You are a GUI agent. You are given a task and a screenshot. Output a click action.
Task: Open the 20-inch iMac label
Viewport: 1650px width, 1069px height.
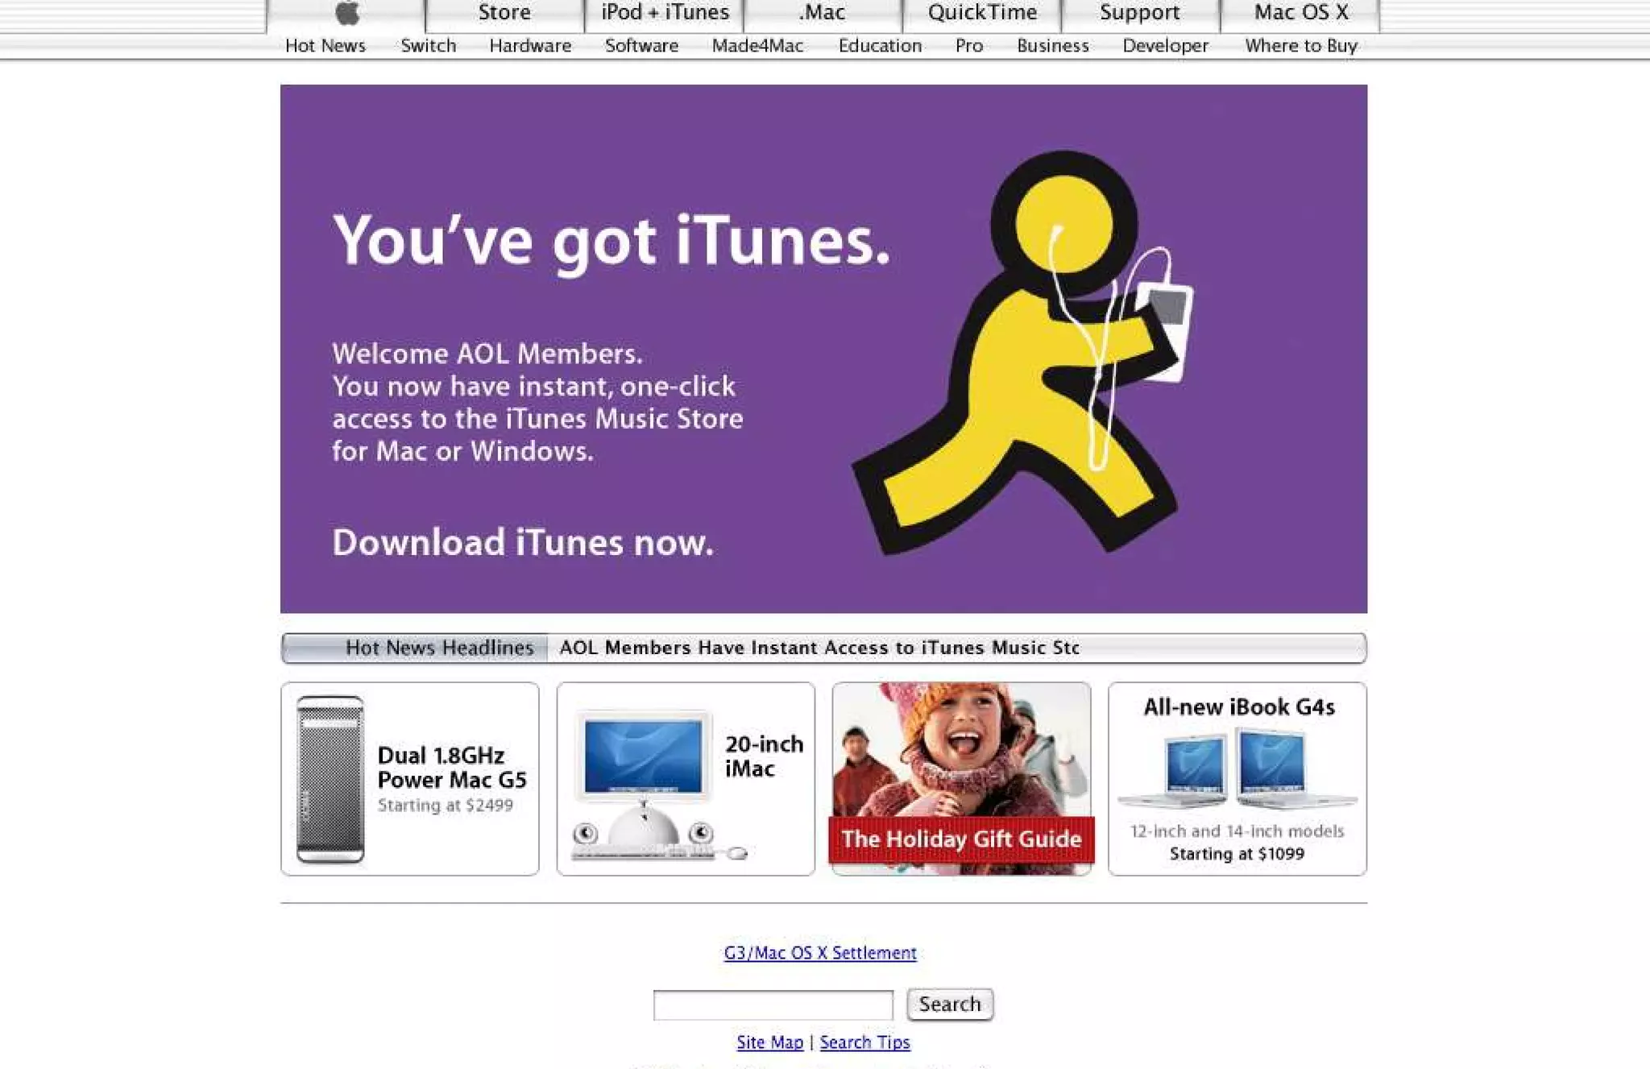click(x=764, y=756)
